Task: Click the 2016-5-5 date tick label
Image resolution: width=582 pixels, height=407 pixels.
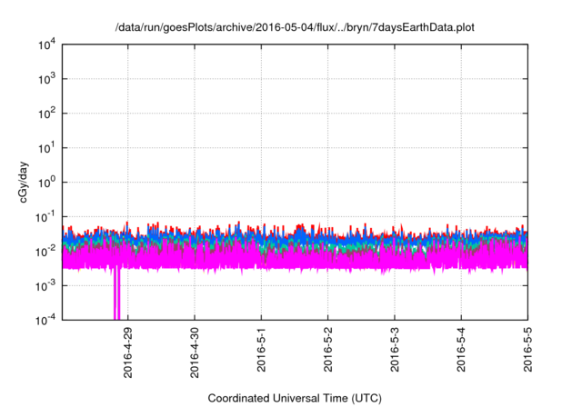Action: [x=527, y=349]
